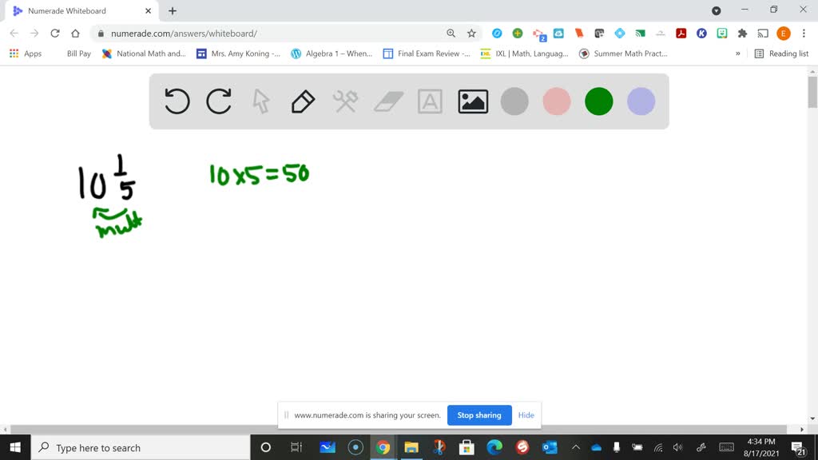
Task: Select the text tool on the whiteboard
Action: 430,101
